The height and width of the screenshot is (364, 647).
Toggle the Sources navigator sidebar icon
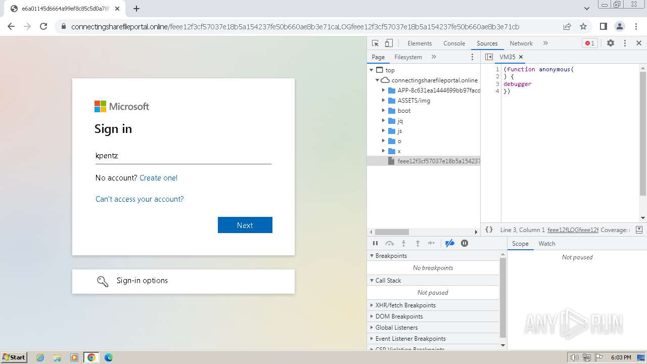pos(489,57)
